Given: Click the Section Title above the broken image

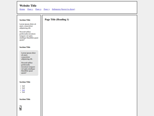Looking at the screenshot, I should [25, 99].
